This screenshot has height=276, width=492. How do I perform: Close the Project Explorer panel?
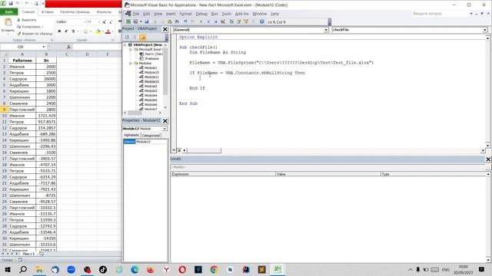[165, 29]
